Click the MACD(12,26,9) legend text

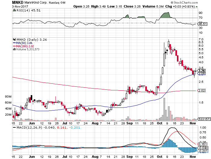(x=29, y=127)
